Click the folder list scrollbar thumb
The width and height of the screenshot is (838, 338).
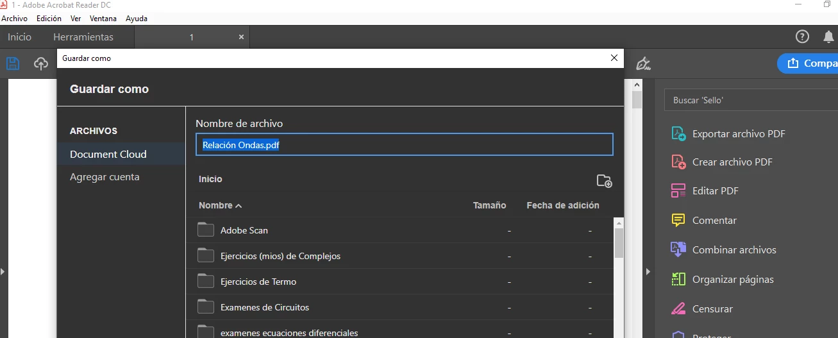619,243
